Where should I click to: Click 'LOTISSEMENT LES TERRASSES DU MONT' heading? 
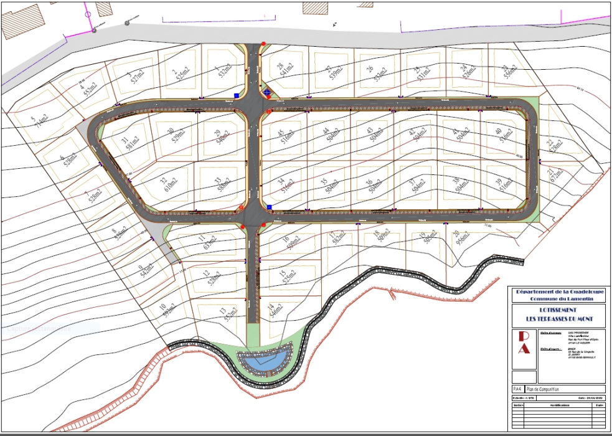pos(558,315)
